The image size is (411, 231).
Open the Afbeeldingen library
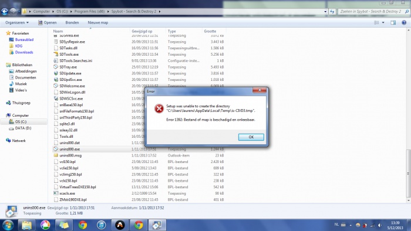tap(26, 71)
